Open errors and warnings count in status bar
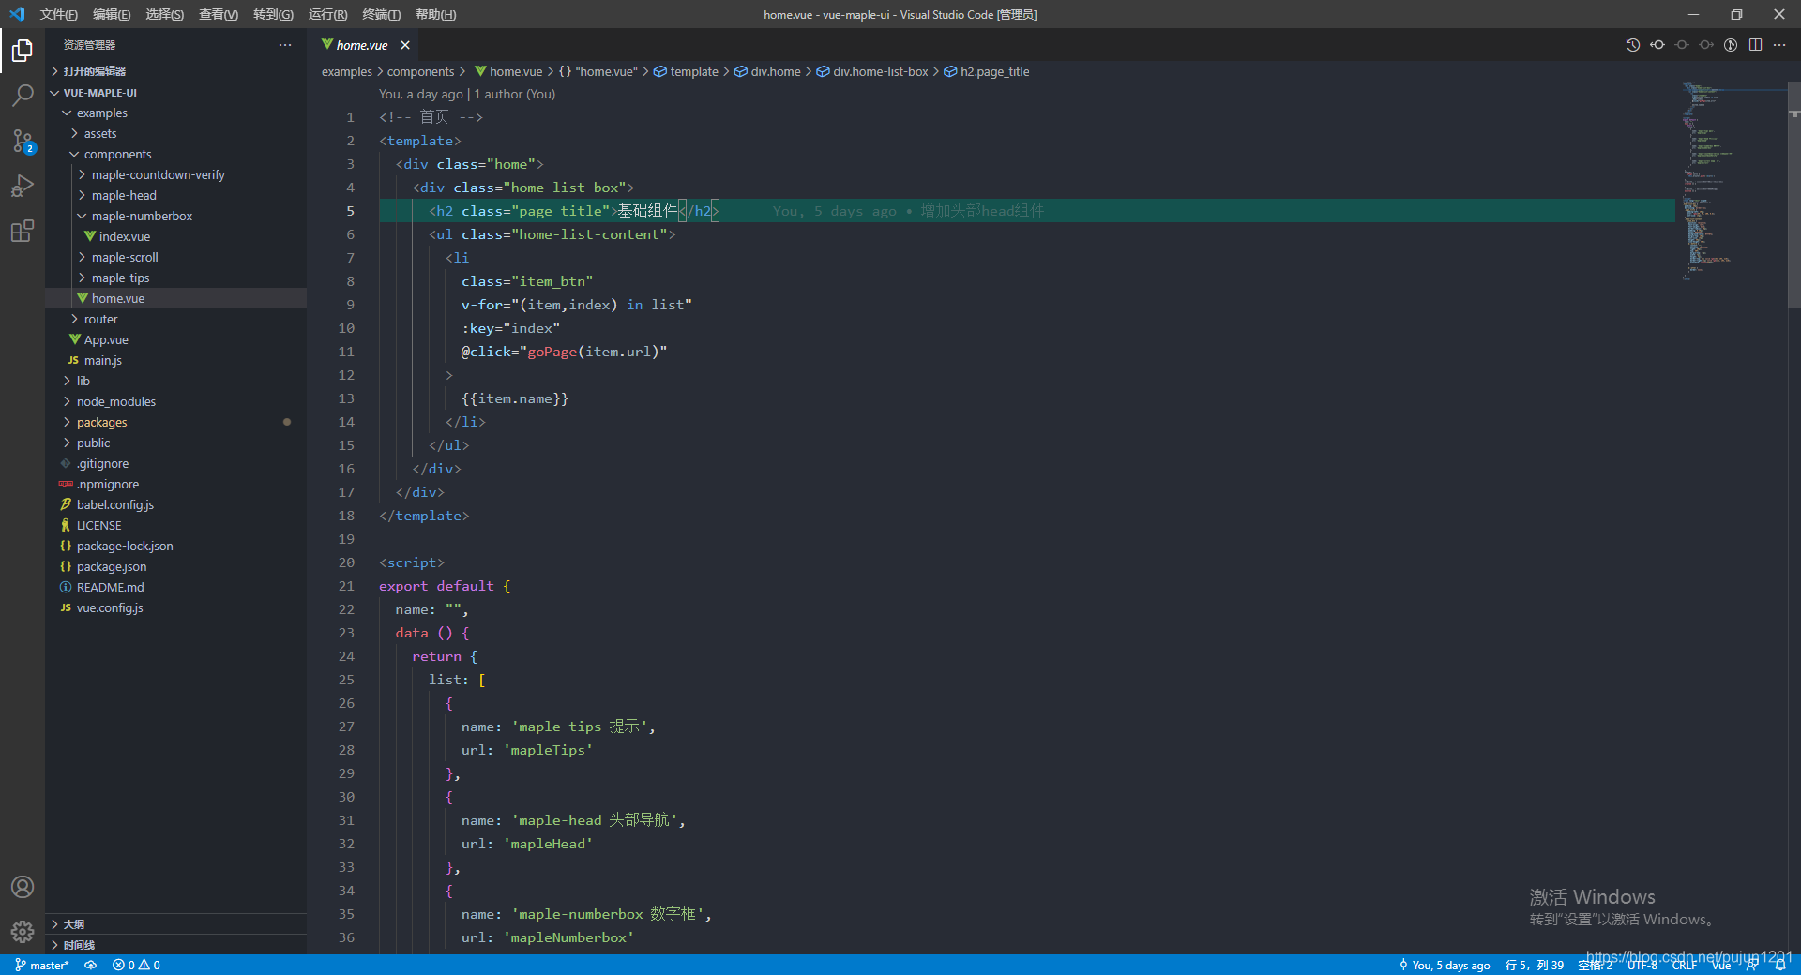Viewport: 1801px width, 975px height. [136, 965]
